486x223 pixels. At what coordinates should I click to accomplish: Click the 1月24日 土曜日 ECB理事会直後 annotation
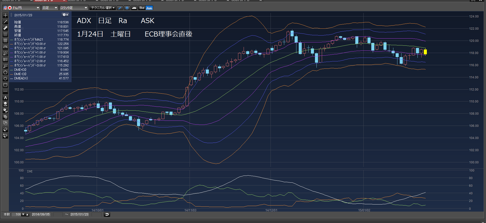pyautogui.click(x=135, y=34)
